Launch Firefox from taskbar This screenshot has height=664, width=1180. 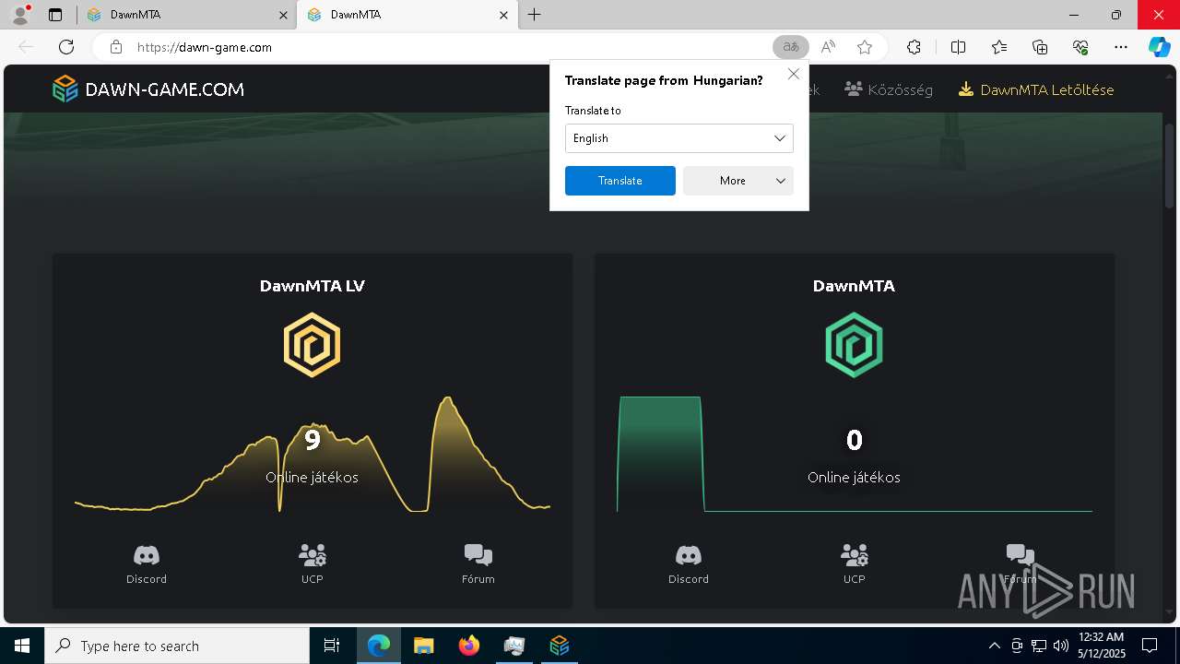(x=469, y=646)
